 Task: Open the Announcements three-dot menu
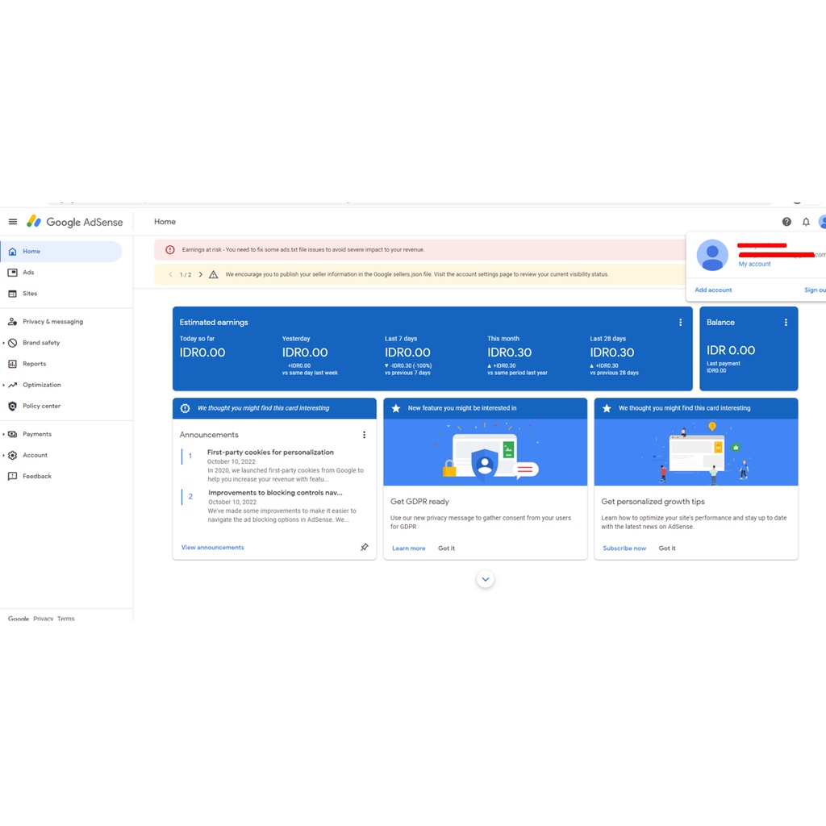[x=364, y=434]
